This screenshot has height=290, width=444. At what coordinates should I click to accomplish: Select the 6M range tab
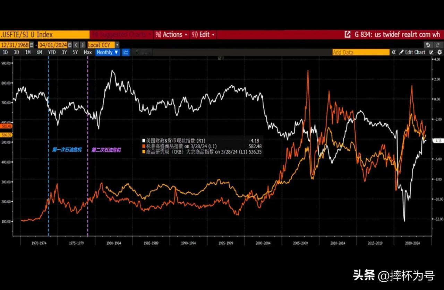coord(40,52)
